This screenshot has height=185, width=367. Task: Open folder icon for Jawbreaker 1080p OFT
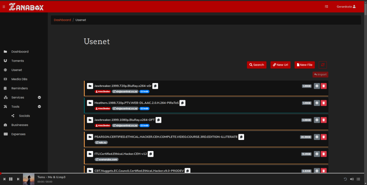point(90,120)
